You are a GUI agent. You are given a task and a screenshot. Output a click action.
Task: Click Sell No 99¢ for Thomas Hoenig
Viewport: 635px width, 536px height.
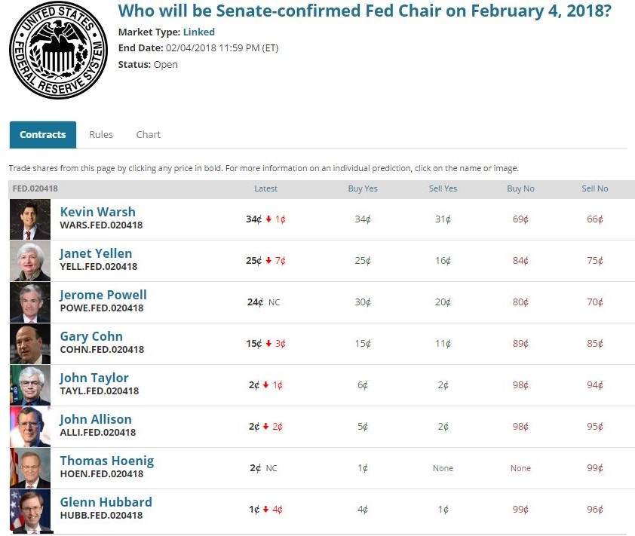coord(595,468)
